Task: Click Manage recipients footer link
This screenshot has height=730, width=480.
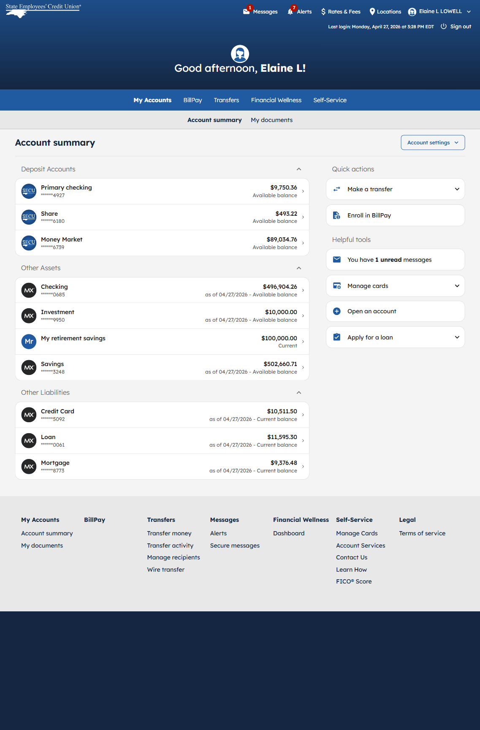Action: coord(174,557)
